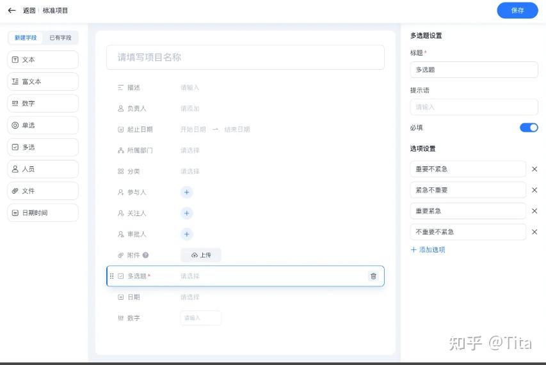Add an approver with 审批人 plus icon
Screen dimensions: 546x365
(187, 235)
